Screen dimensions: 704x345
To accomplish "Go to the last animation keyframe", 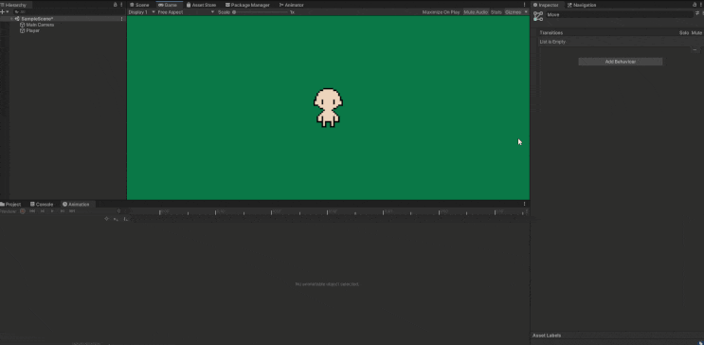I will pos(72,211).
